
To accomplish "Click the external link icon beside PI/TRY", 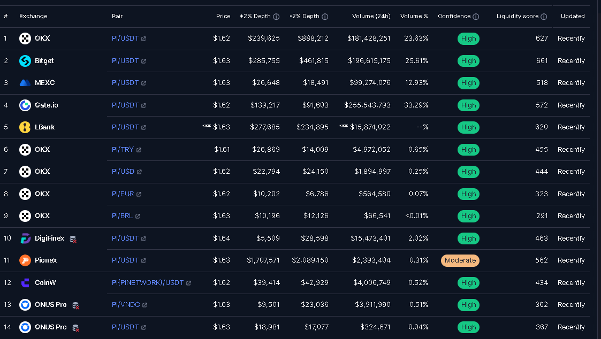I will point(139,150).
